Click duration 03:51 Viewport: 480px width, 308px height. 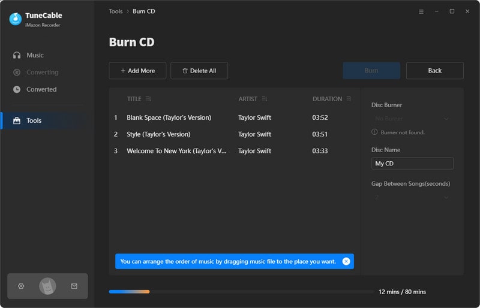[x=320, y=134]
